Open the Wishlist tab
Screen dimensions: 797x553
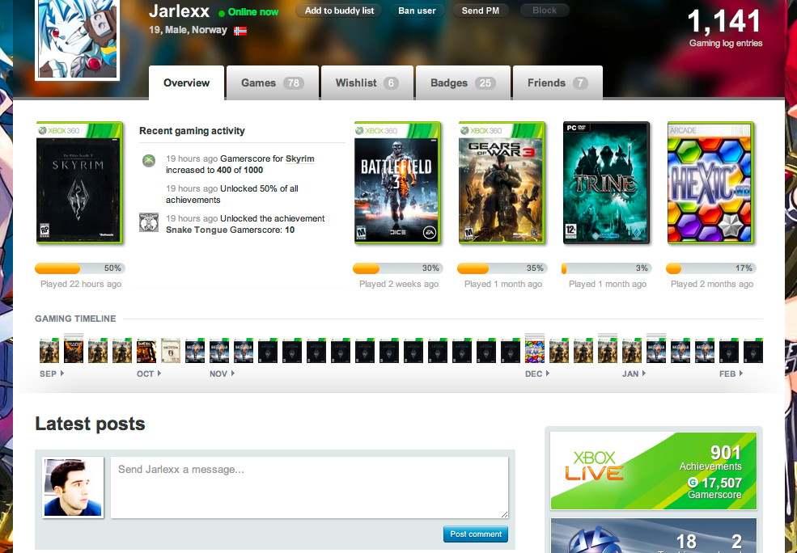pos(367,82)
